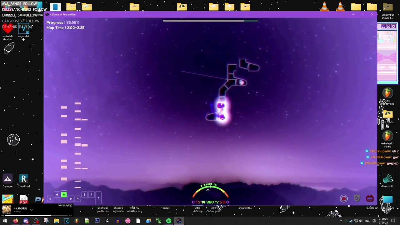The image size is (400, 225).
Task: Open osu! from the taskbar
Action: (128, 221)
